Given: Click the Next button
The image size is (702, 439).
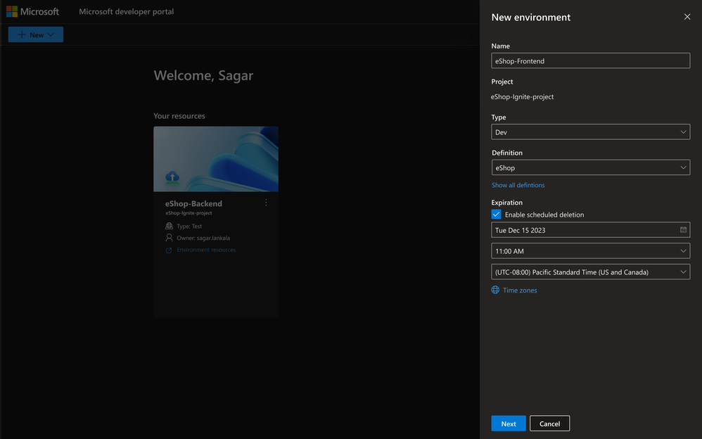Looking at the screenshot, I should tap(508, 424).
